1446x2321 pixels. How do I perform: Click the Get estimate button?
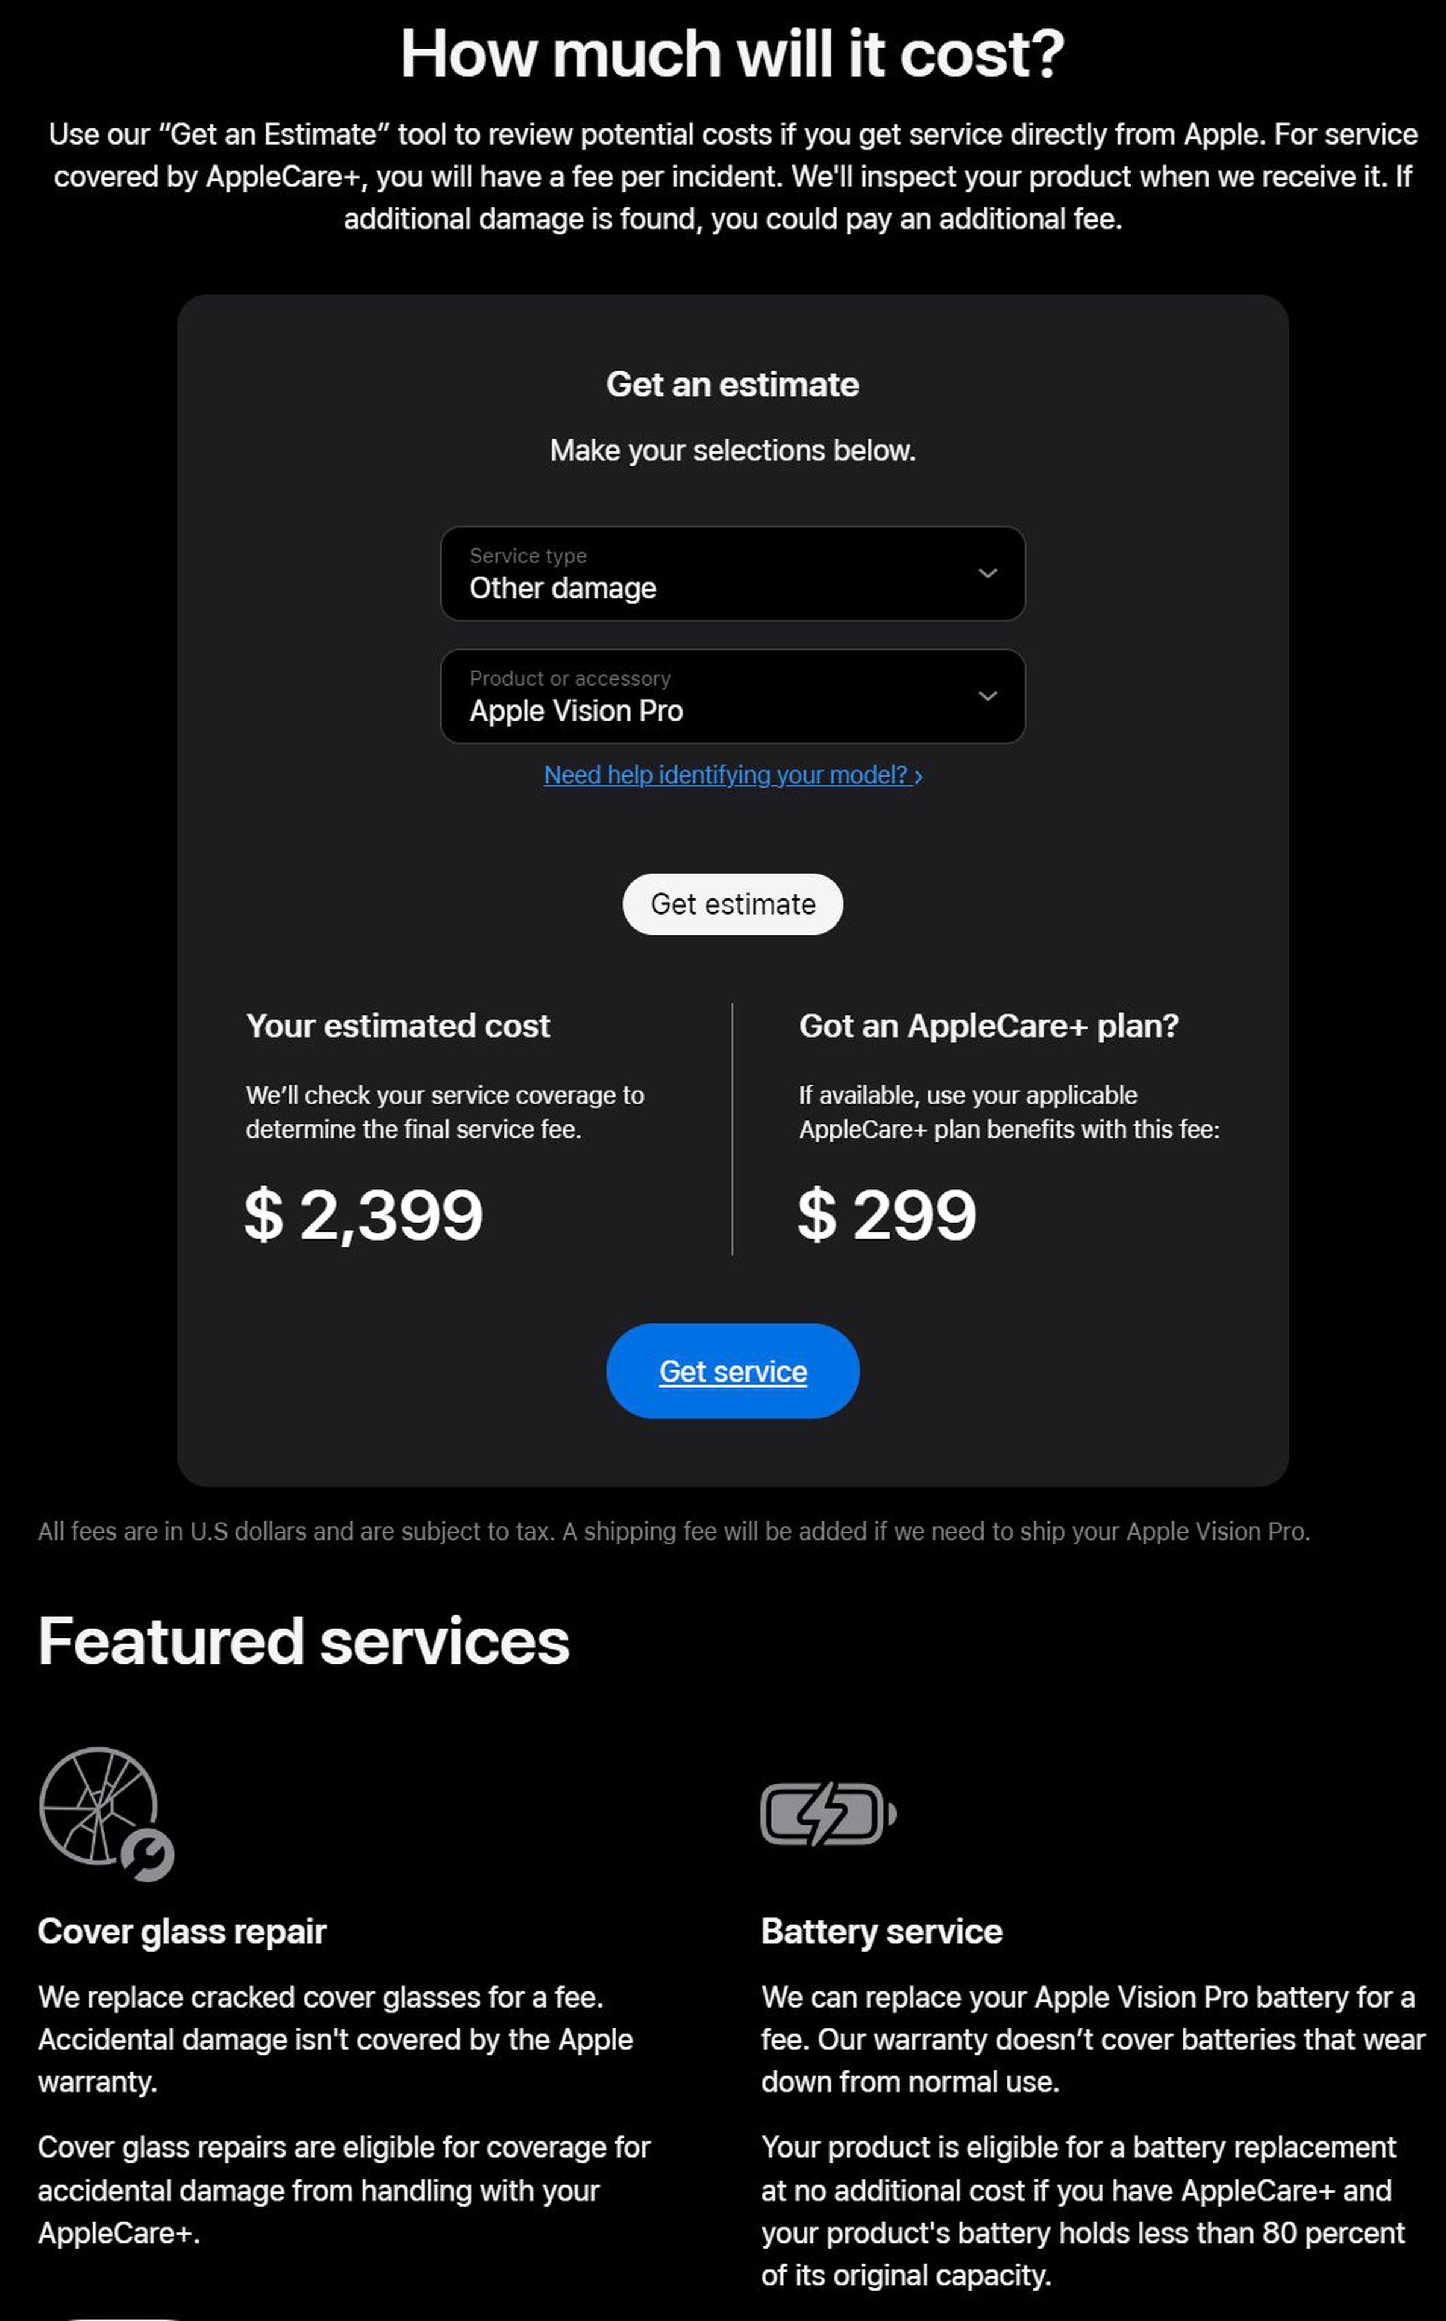[733, 903]
